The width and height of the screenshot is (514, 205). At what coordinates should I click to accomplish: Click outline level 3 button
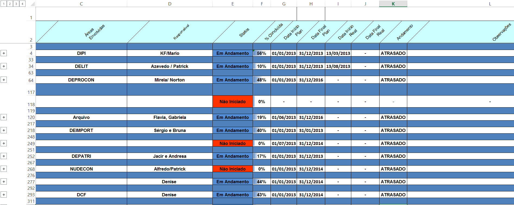[16, 4]
